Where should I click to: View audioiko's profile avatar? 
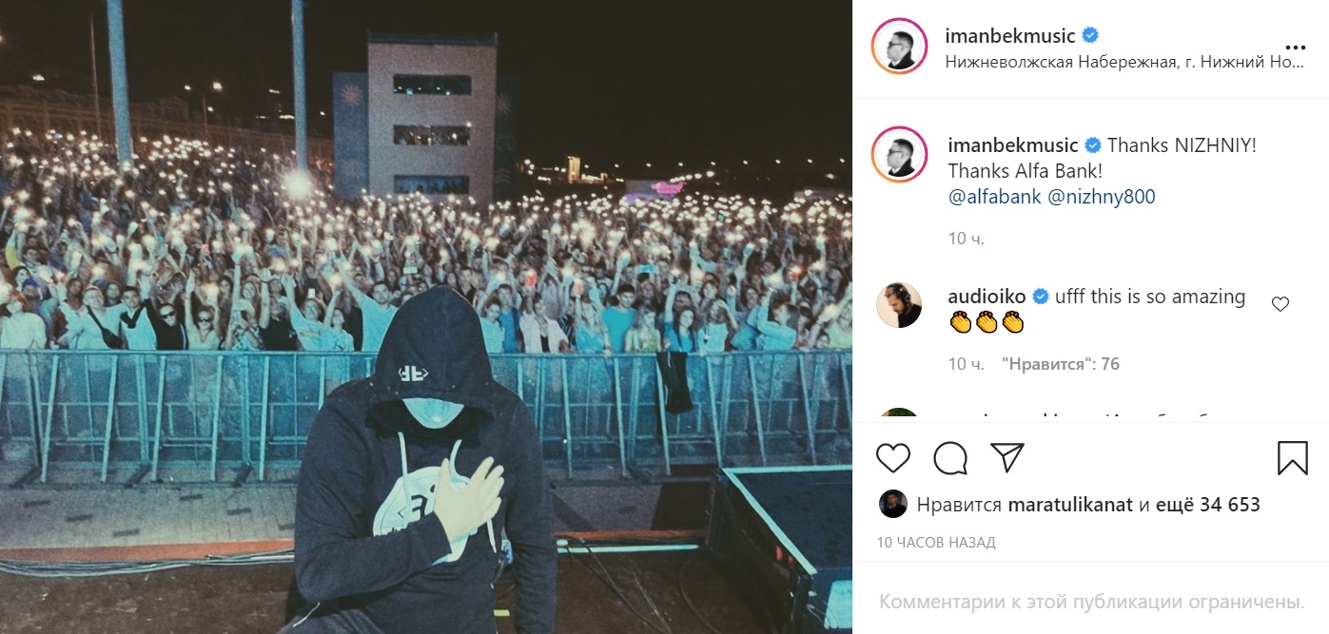[899, 305]
